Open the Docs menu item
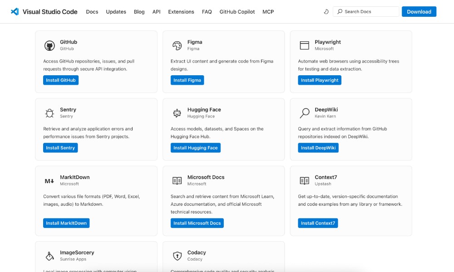 (x=92, y=12)
